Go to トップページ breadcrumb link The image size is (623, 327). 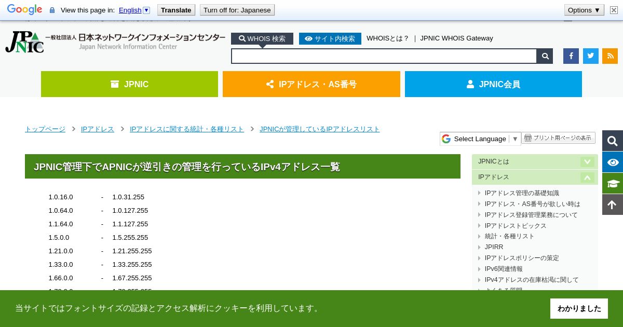click(45, 129)
